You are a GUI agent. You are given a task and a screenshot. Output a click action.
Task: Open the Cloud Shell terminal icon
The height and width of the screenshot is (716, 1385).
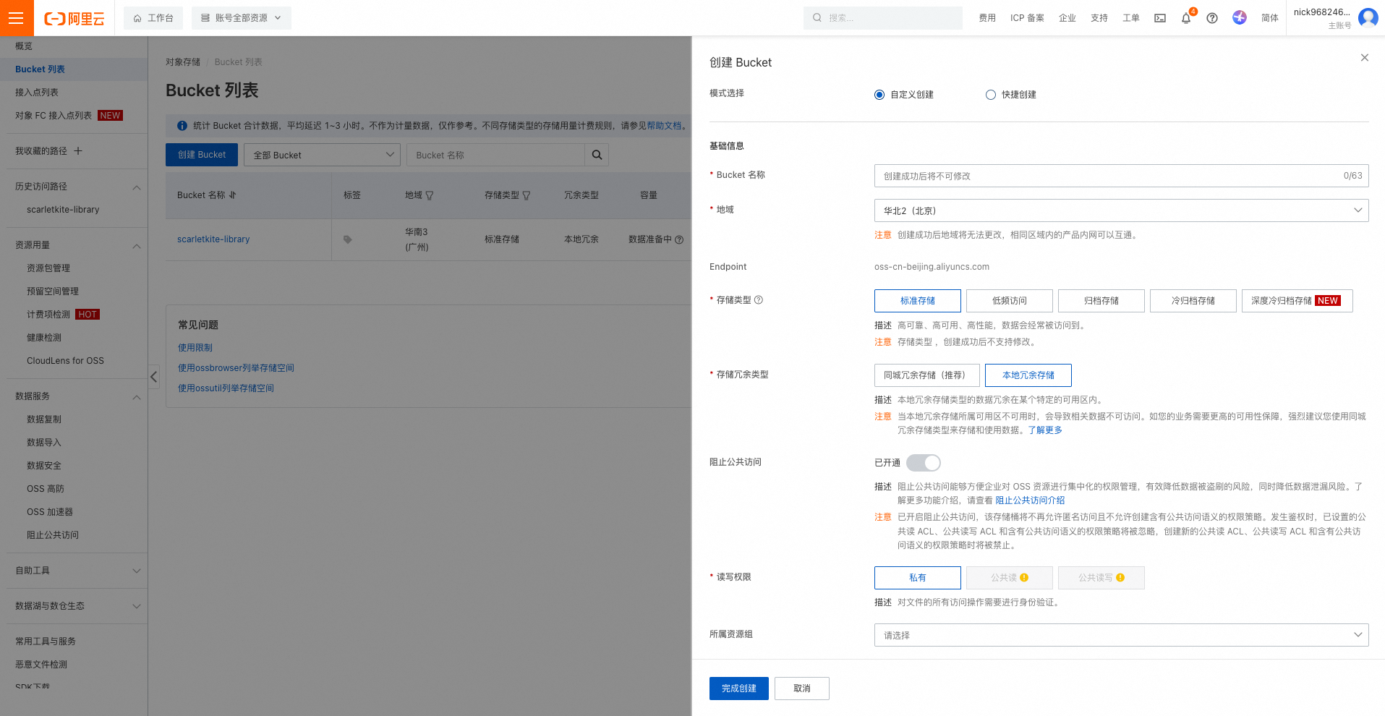coord(1160,18)
